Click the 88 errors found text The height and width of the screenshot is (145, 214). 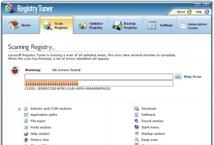[x=66, y=70]
